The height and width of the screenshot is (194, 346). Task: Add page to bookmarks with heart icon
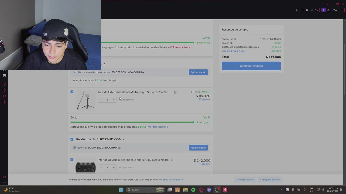click(x=317, y=10)
